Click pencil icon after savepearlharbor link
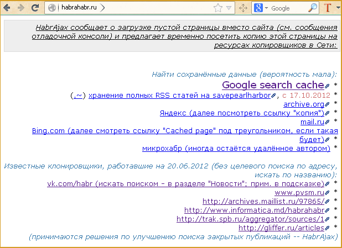The height and width of the screenshot is (248, 342). coord(273,96)
